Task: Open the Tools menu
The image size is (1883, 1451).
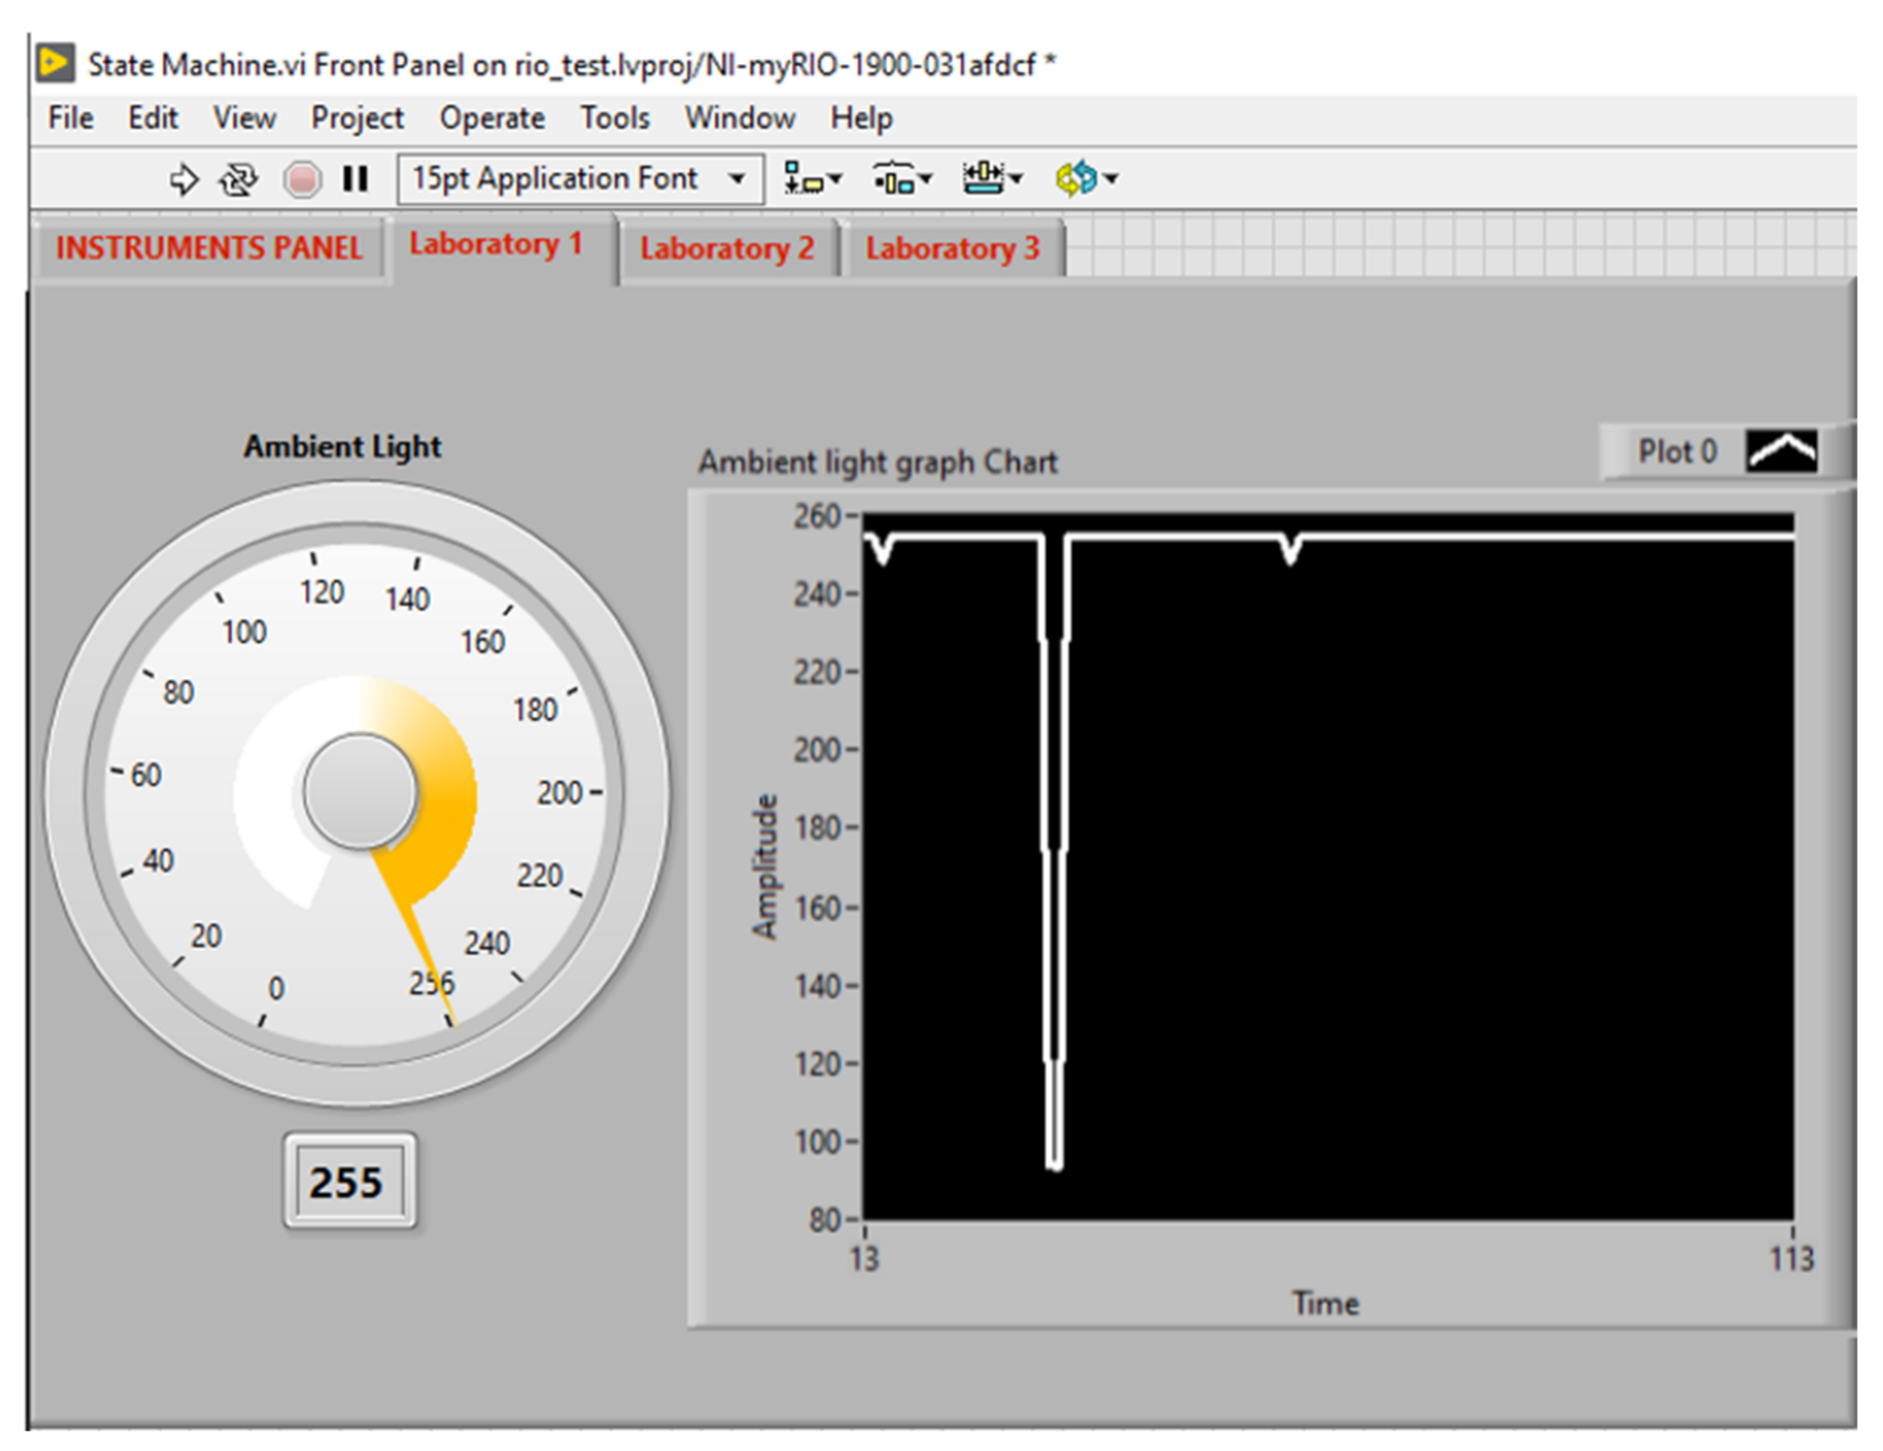Action: click(614, 118)
